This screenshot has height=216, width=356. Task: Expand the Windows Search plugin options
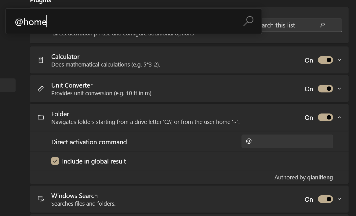pyautogui.click(x=340, y=199)
